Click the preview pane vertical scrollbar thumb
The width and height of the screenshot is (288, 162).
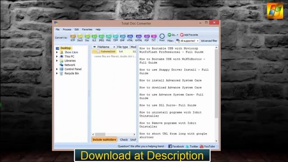coord(216,84)
